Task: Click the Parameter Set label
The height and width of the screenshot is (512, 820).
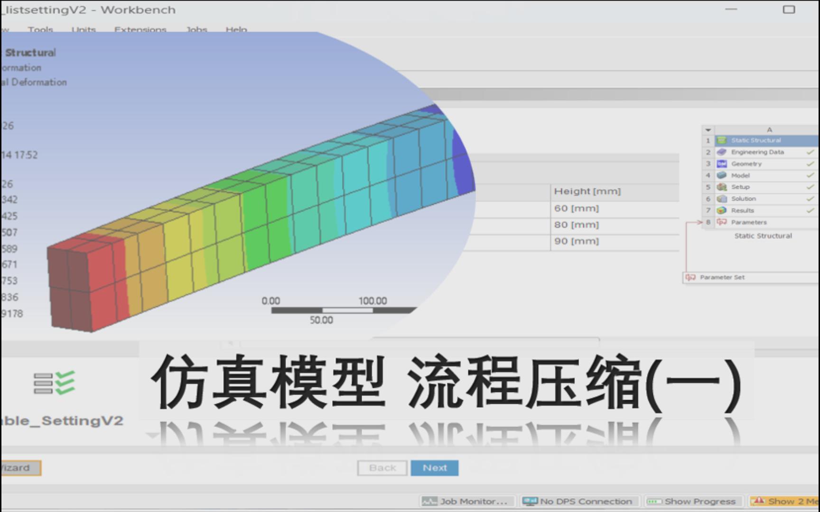Action: pyautogui.click(x=722, y=277)
